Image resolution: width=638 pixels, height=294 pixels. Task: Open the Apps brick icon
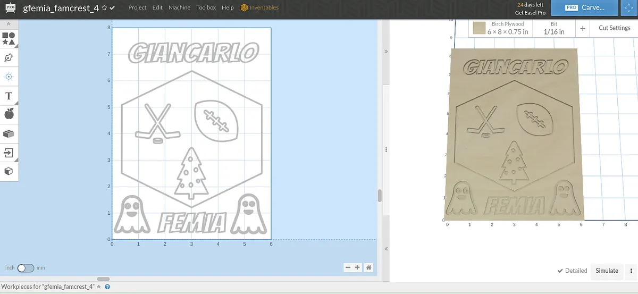click(x=9, y=134)
